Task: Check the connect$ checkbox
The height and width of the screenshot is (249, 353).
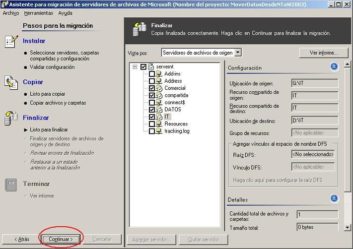Action: 152,103
